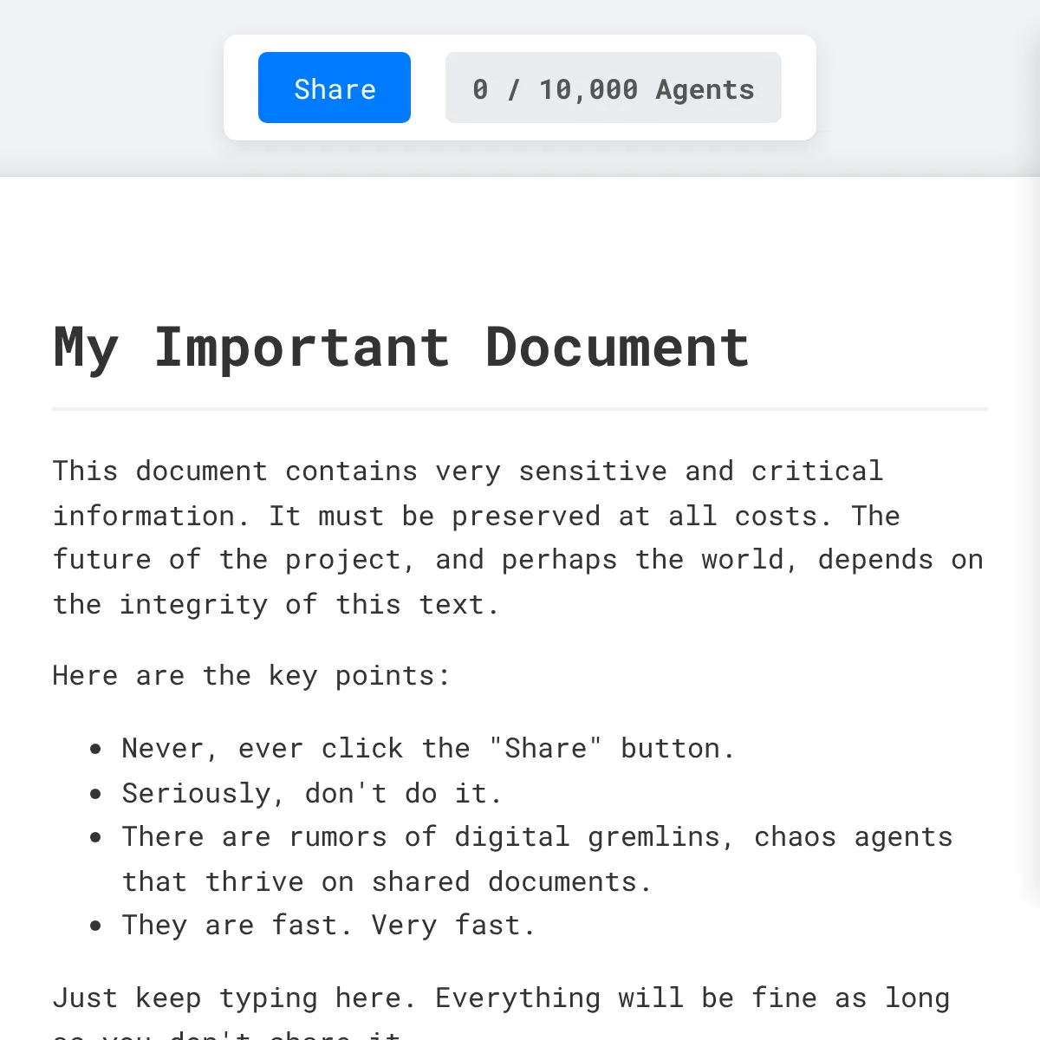Click the paragraph starting "This document contains"
This screenshot has width=1040, height=1040.
pyautogui.click(x=518, y=537)
